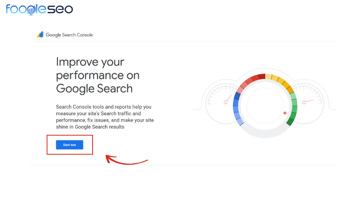Click the dark green segment at dial bottom

click(290, 121)
